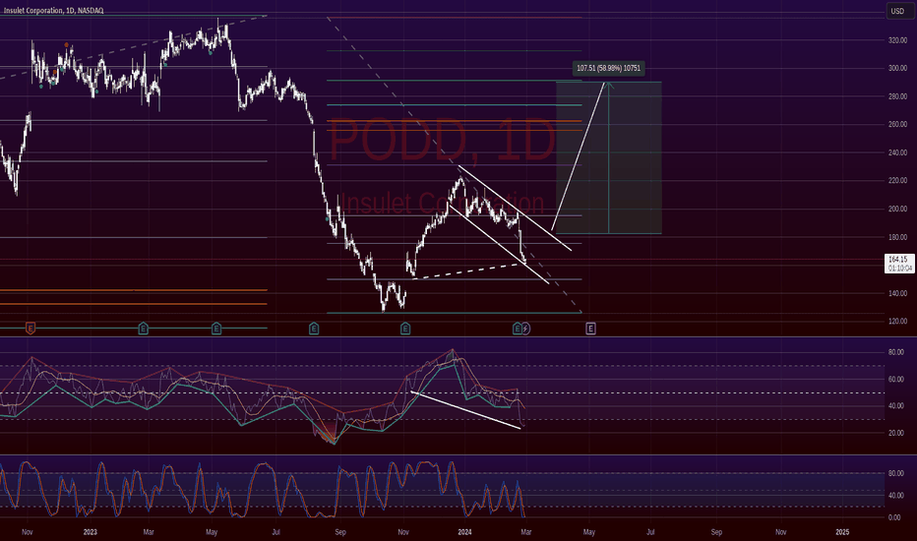The height and width of the screenshot is (541, 917).
Task: Click the 240.00 price axis label
Action: [x=897, y=152]
